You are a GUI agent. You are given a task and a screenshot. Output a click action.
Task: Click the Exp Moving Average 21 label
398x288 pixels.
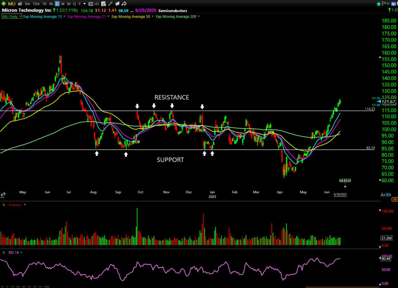pos(86,17)
